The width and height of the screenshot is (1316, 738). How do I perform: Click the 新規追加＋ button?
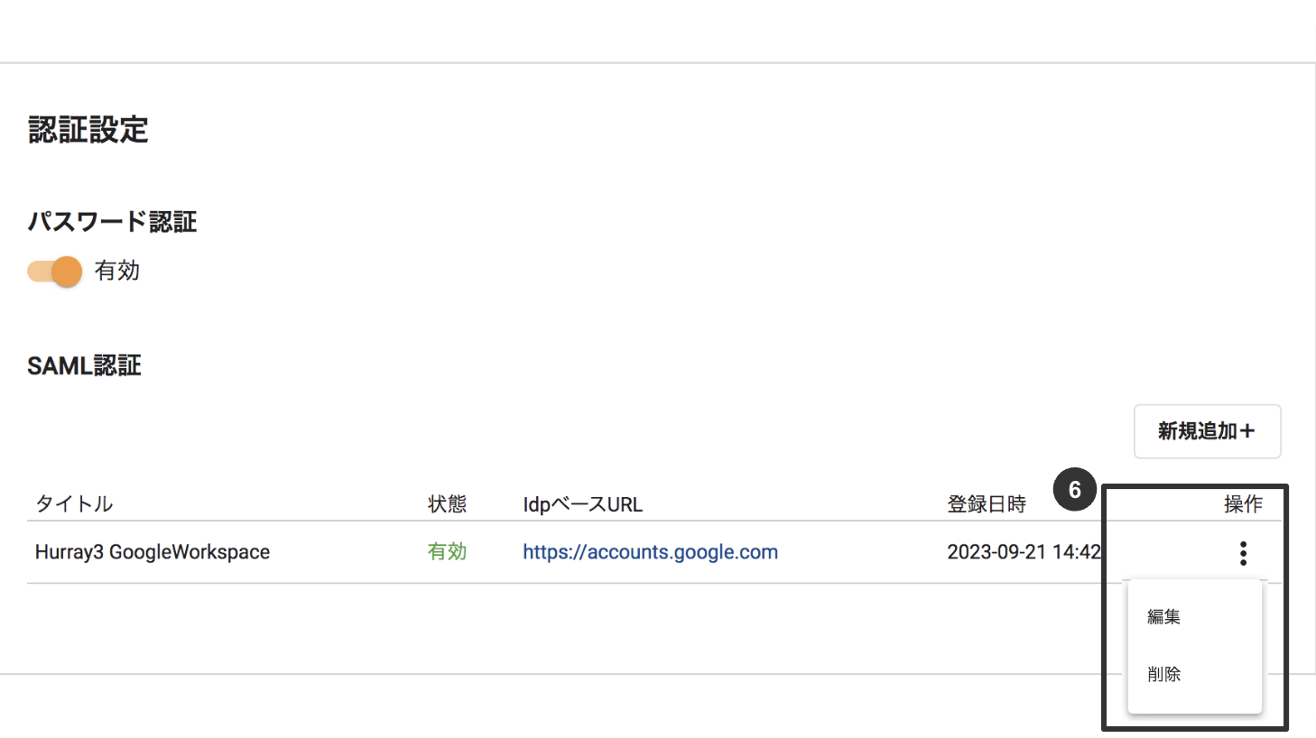pos(1207,431)
